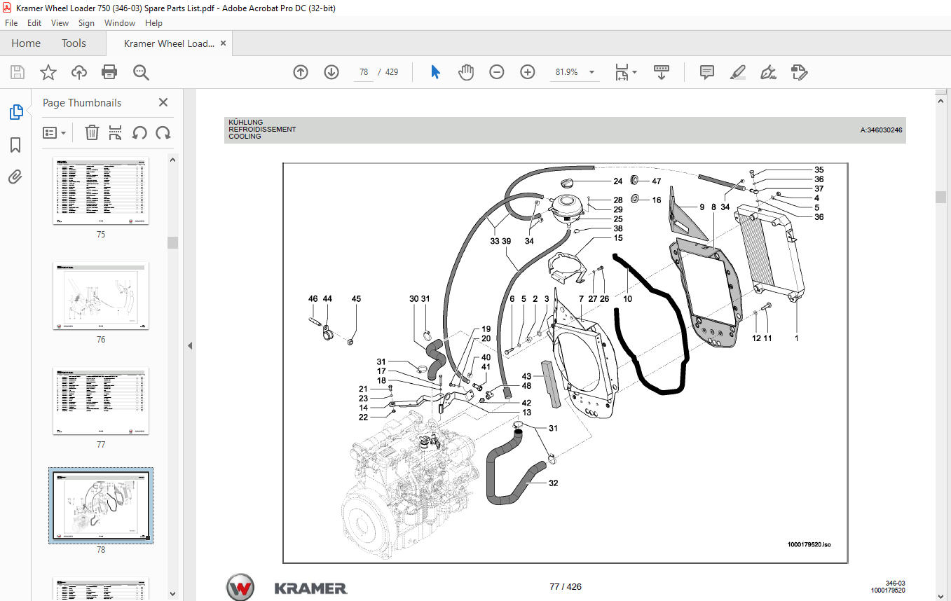The height and width of the screenshot is (601, 951).
Task: Open the Window menu
Action: tap(120, 23)
